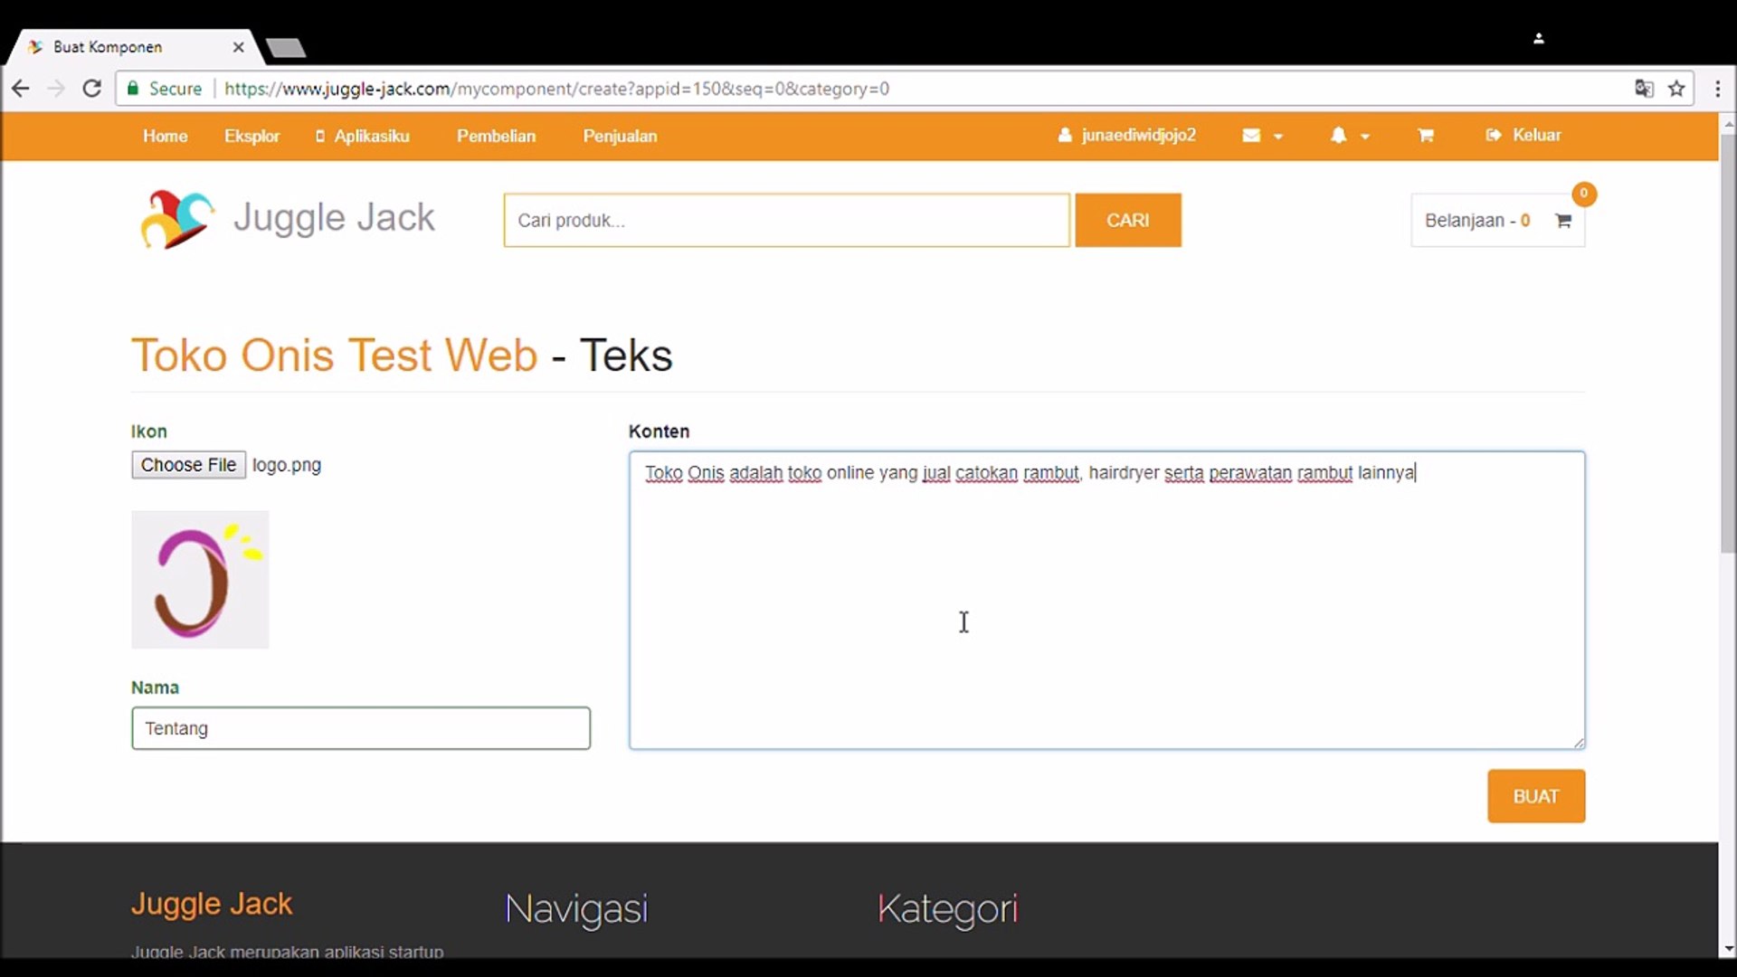Click the Toko Onis Test Web heading link
This screenshot has height=977, width=1737.
point(334,355)
